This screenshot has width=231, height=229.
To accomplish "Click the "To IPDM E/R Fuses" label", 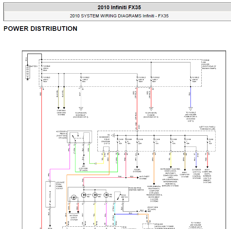I will (151, 115).
